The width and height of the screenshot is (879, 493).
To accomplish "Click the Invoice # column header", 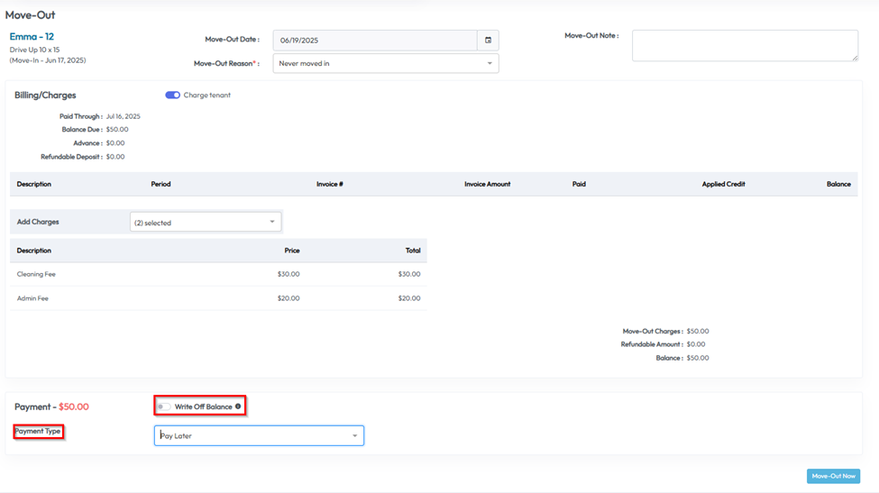I will coord(329,184).
